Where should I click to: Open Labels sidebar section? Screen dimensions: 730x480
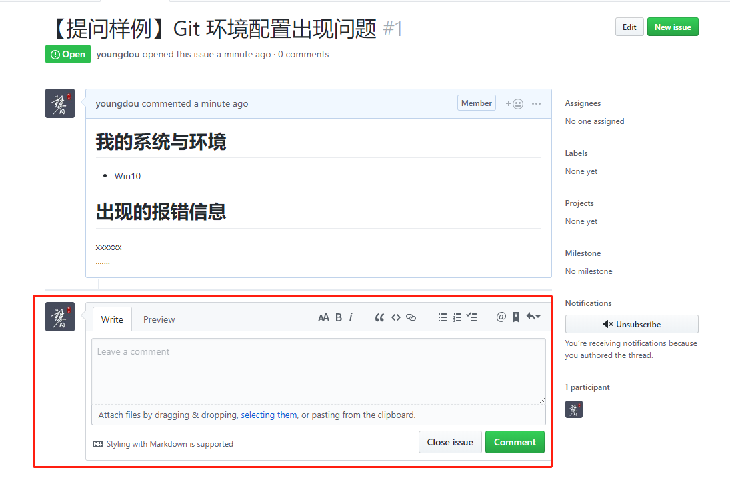coord(577,153)
